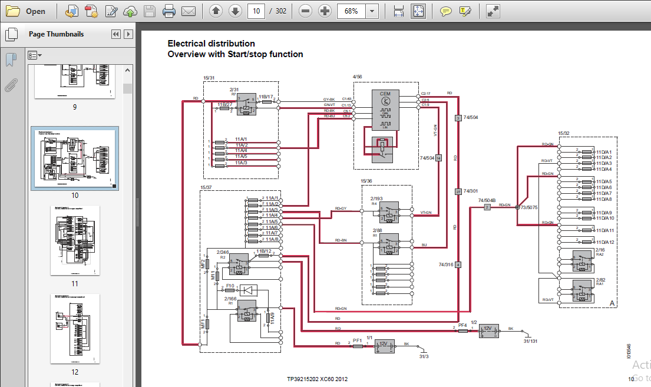Open the Page Thumbnails panel icon
Screen dimensions: 651x387
(11, 34)
